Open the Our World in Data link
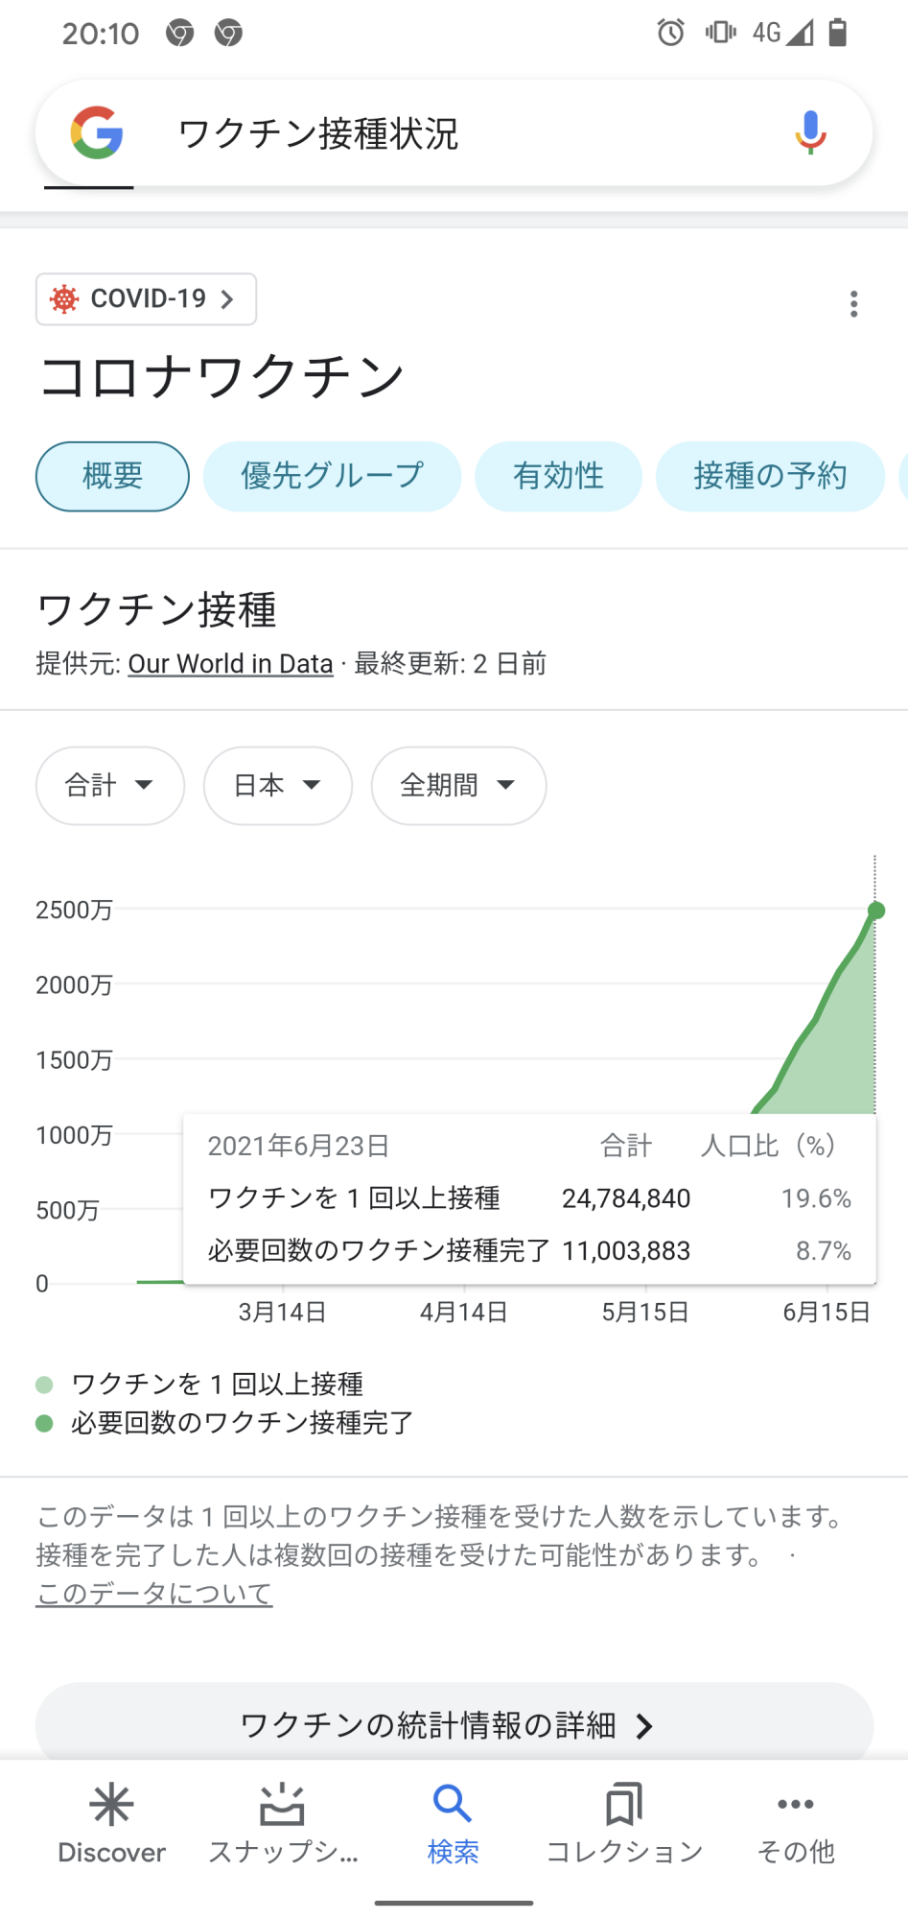 230,664
